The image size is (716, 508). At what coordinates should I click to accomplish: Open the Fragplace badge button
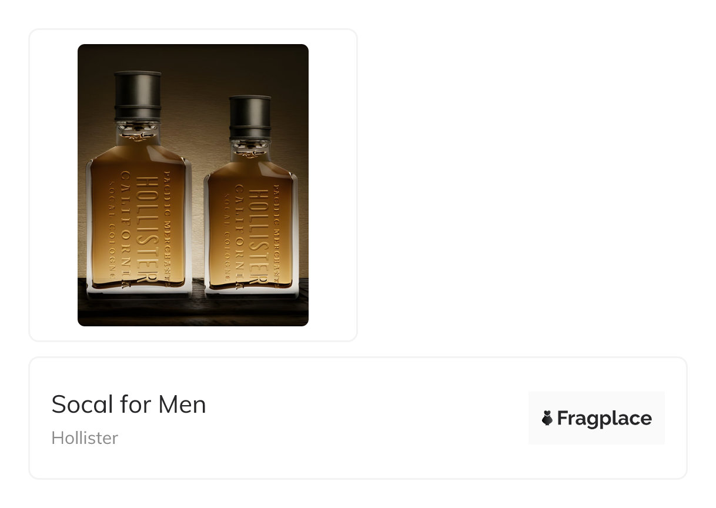click(596, 418)
